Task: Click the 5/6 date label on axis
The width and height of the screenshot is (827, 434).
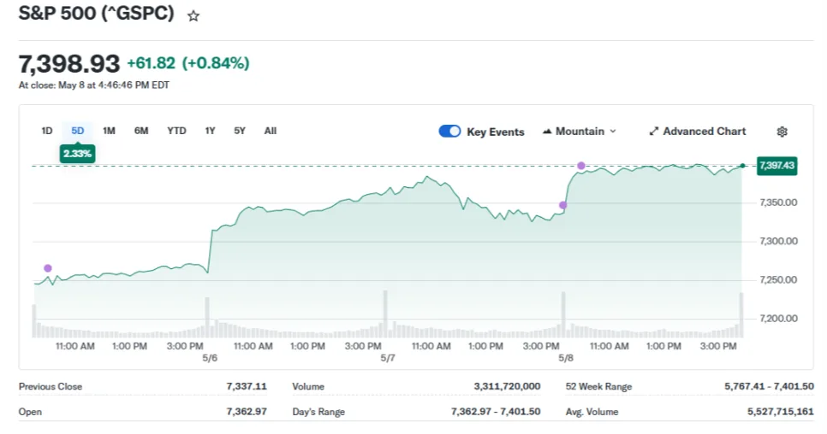Action: coord(210,358)
